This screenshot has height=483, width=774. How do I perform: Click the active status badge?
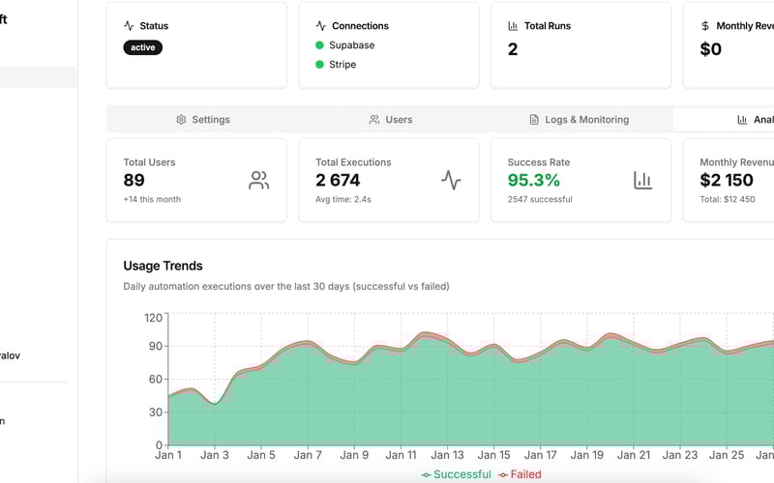142,47
